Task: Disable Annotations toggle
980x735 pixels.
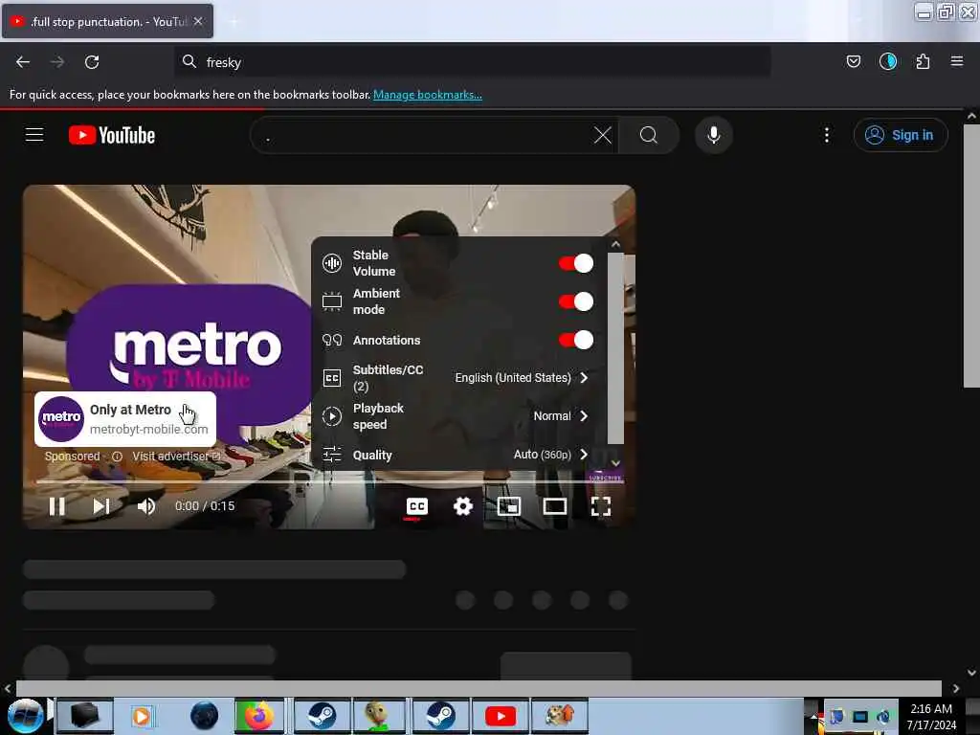Action: click(x=575, y=340)
